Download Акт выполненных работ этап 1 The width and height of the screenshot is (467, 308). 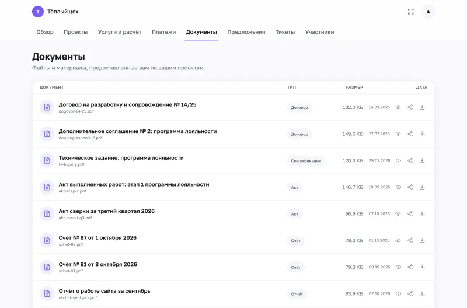422,187
